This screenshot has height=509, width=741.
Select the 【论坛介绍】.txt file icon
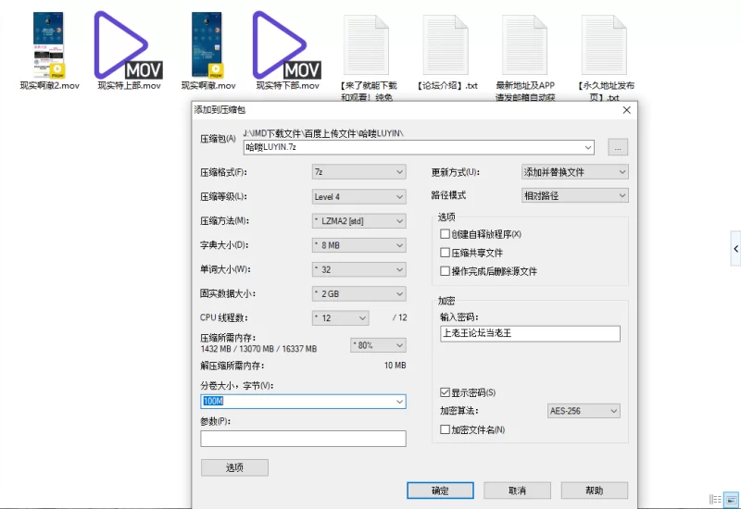pyautogui.click(x=447, y=43)
